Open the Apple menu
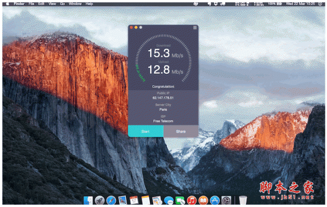This screenshot has height=207, width=327. coord(8,4)
